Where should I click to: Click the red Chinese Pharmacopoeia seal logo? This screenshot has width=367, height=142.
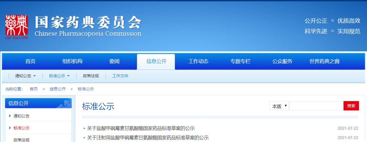(x=17, y=27)
